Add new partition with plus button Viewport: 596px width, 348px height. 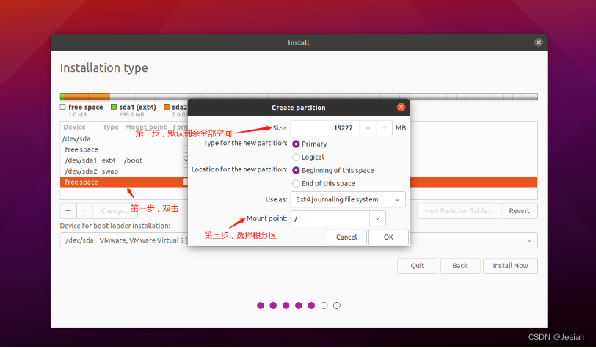[68, 210]
